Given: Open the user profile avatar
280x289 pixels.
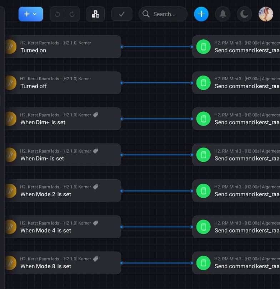Looking at the screenshot, I should [266, 14].
